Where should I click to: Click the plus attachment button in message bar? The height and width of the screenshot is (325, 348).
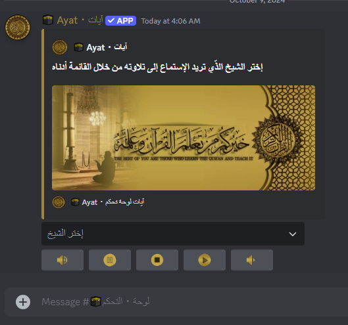point(23,302)
